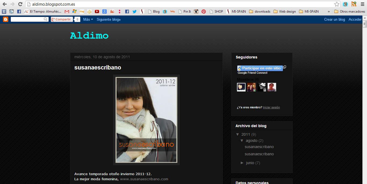
Task: Click the star icon to bookmark this page
Action: point(336,4)
